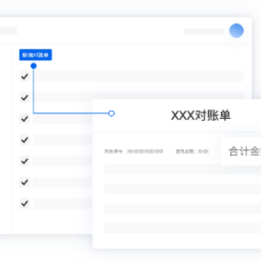Uncheck the fourth checkbox in the list

25,140
